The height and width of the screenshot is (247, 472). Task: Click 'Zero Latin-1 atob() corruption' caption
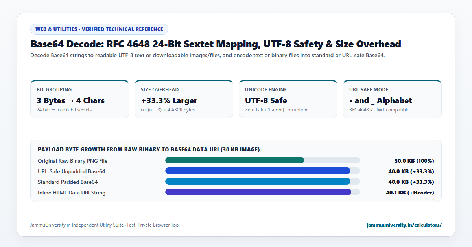(276, 110)
